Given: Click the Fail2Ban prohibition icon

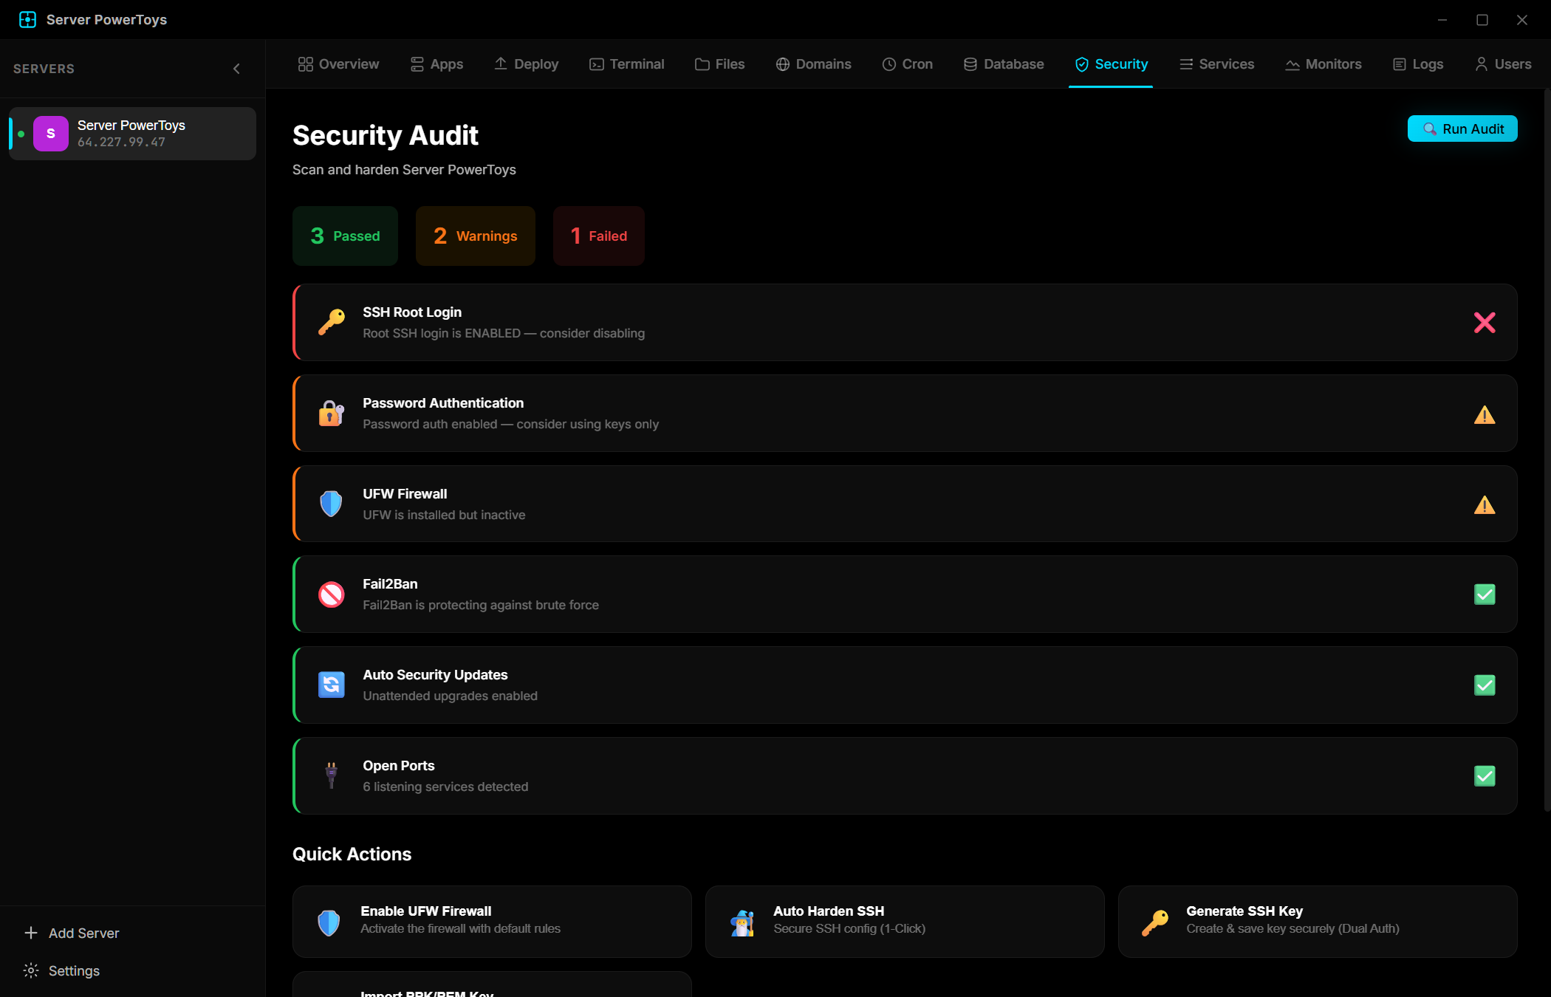Looking at the screenshot, I should pyautogui.click(x=332, y=594).
